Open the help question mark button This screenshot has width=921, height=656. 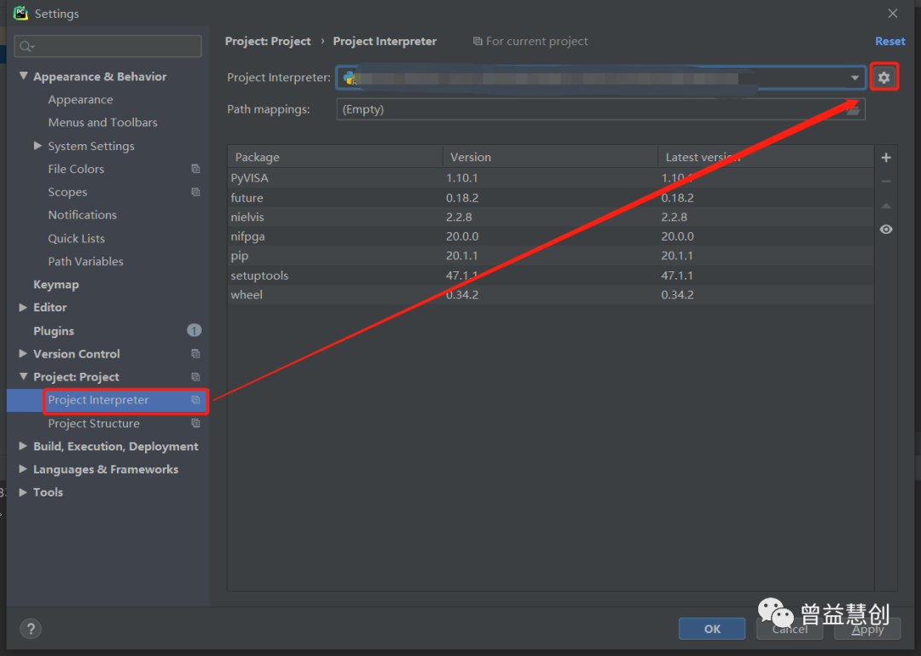31,629
